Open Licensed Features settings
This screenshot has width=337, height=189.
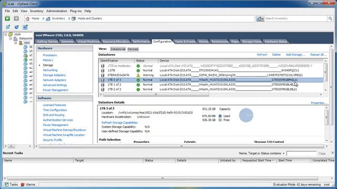coord(54,105)
